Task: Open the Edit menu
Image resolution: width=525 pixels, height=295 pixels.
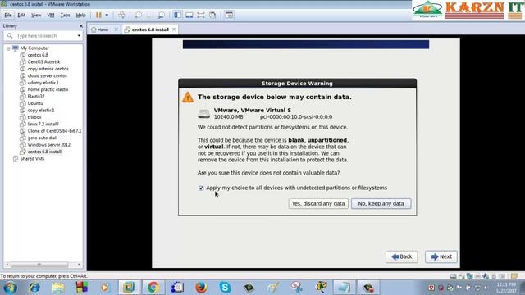Action: [21, 15]
